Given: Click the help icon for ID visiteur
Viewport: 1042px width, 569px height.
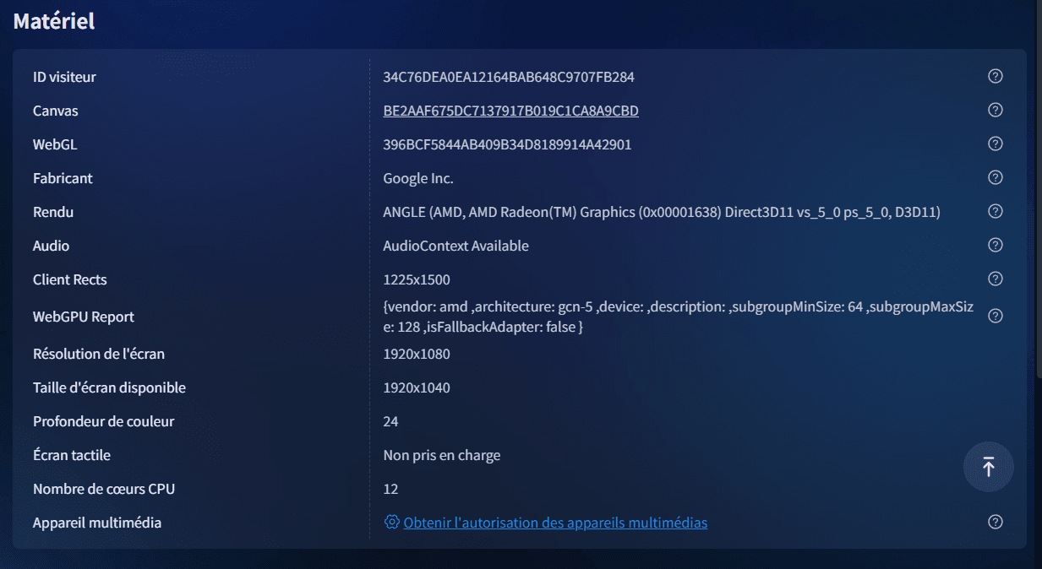Looking at the screenshot, I should [995, 77].
